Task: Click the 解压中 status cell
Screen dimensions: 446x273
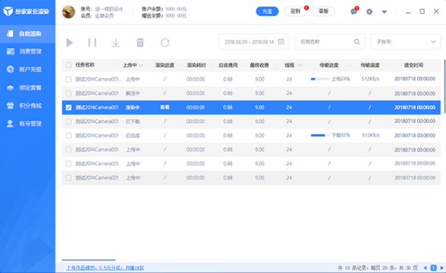Action: click(133, 93)
